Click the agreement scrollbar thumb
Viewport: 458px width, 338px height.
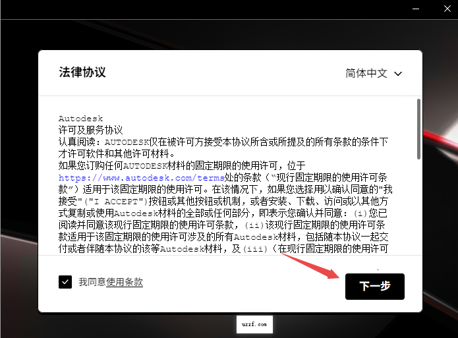[x=418, y=128]
